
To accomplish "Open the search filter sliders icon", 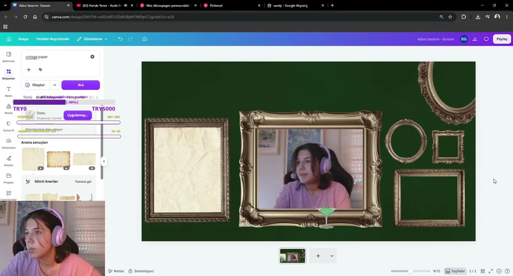I will pos(41,70).
